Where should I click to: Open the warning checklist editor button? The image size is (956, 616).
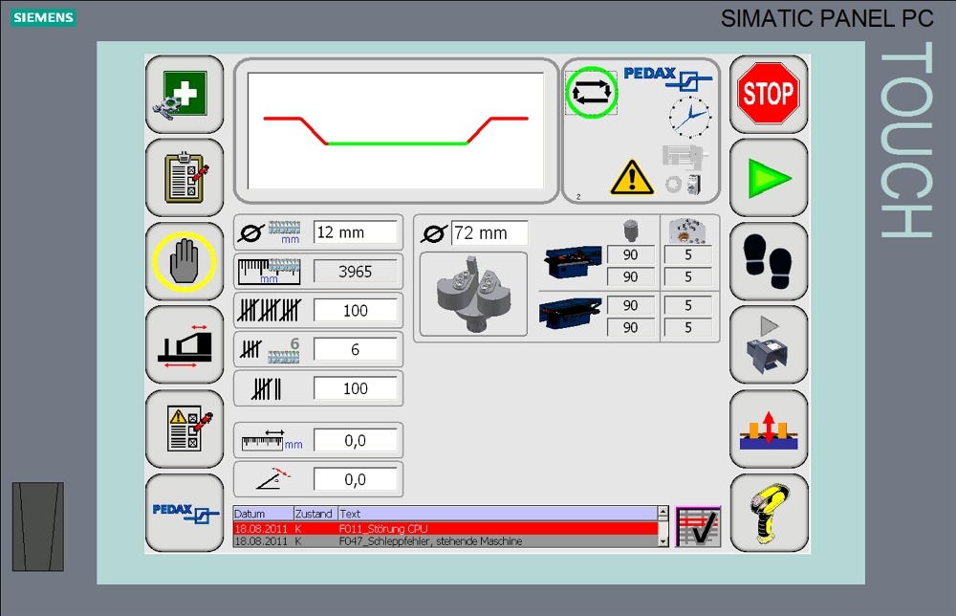click(x=185, y=429)
